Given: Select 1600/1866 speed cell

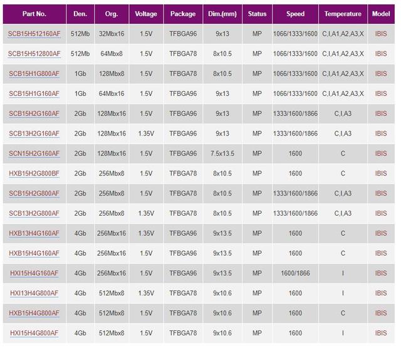Looking at the screenshot, I should coord(295,273).
